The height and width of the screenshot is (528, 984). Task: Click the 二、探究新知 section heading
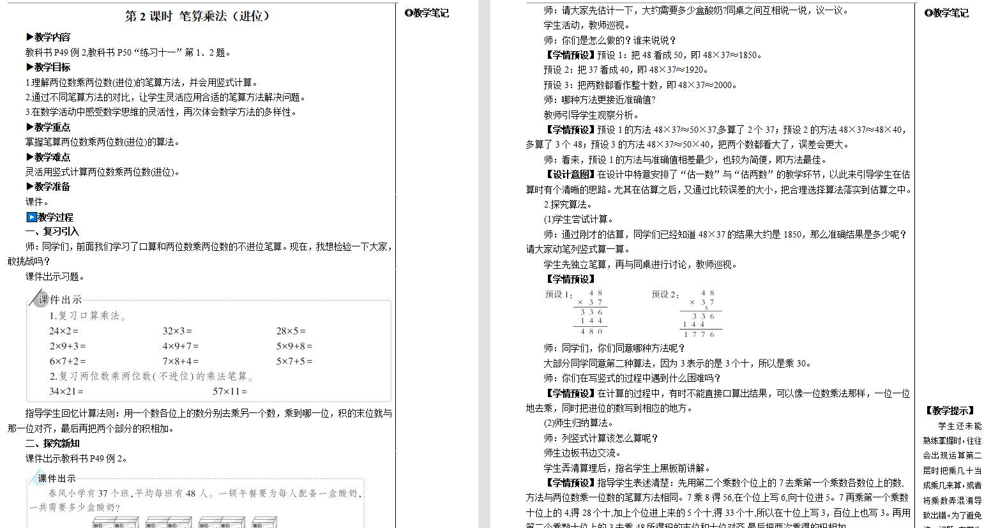(52, 443)
